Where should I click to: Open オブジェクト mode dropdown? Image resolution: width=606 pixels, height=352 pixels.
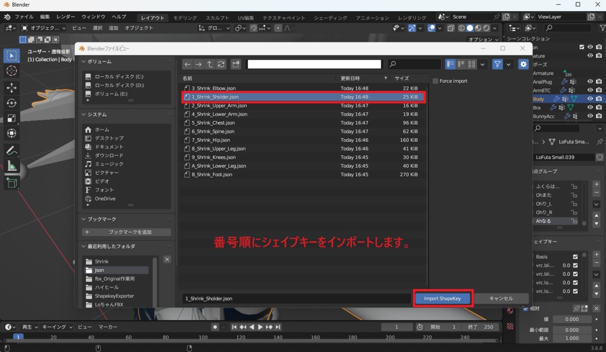[x=44, y=28]
